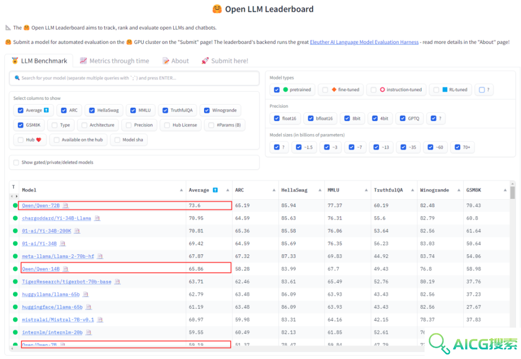Screen dimensions: 521x359
Task: Toggle the GPTQ precision checkbox
Action: (402, 118)
